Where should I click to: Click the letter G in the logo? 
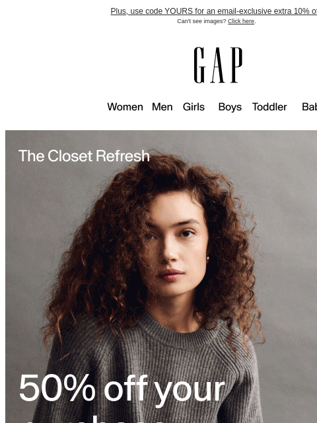[x=199, y=65]
